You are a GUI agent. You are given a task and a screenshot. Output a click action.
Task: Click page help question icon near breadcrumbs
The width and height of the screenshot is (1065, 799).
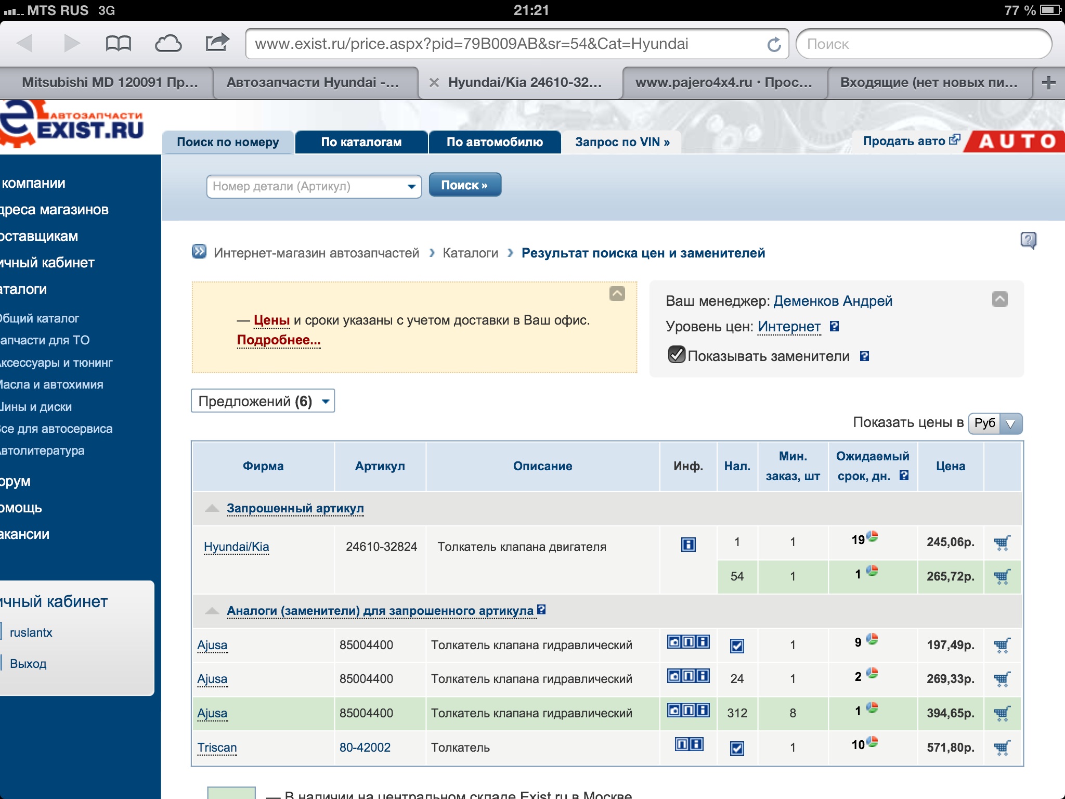pos(1028,240)
